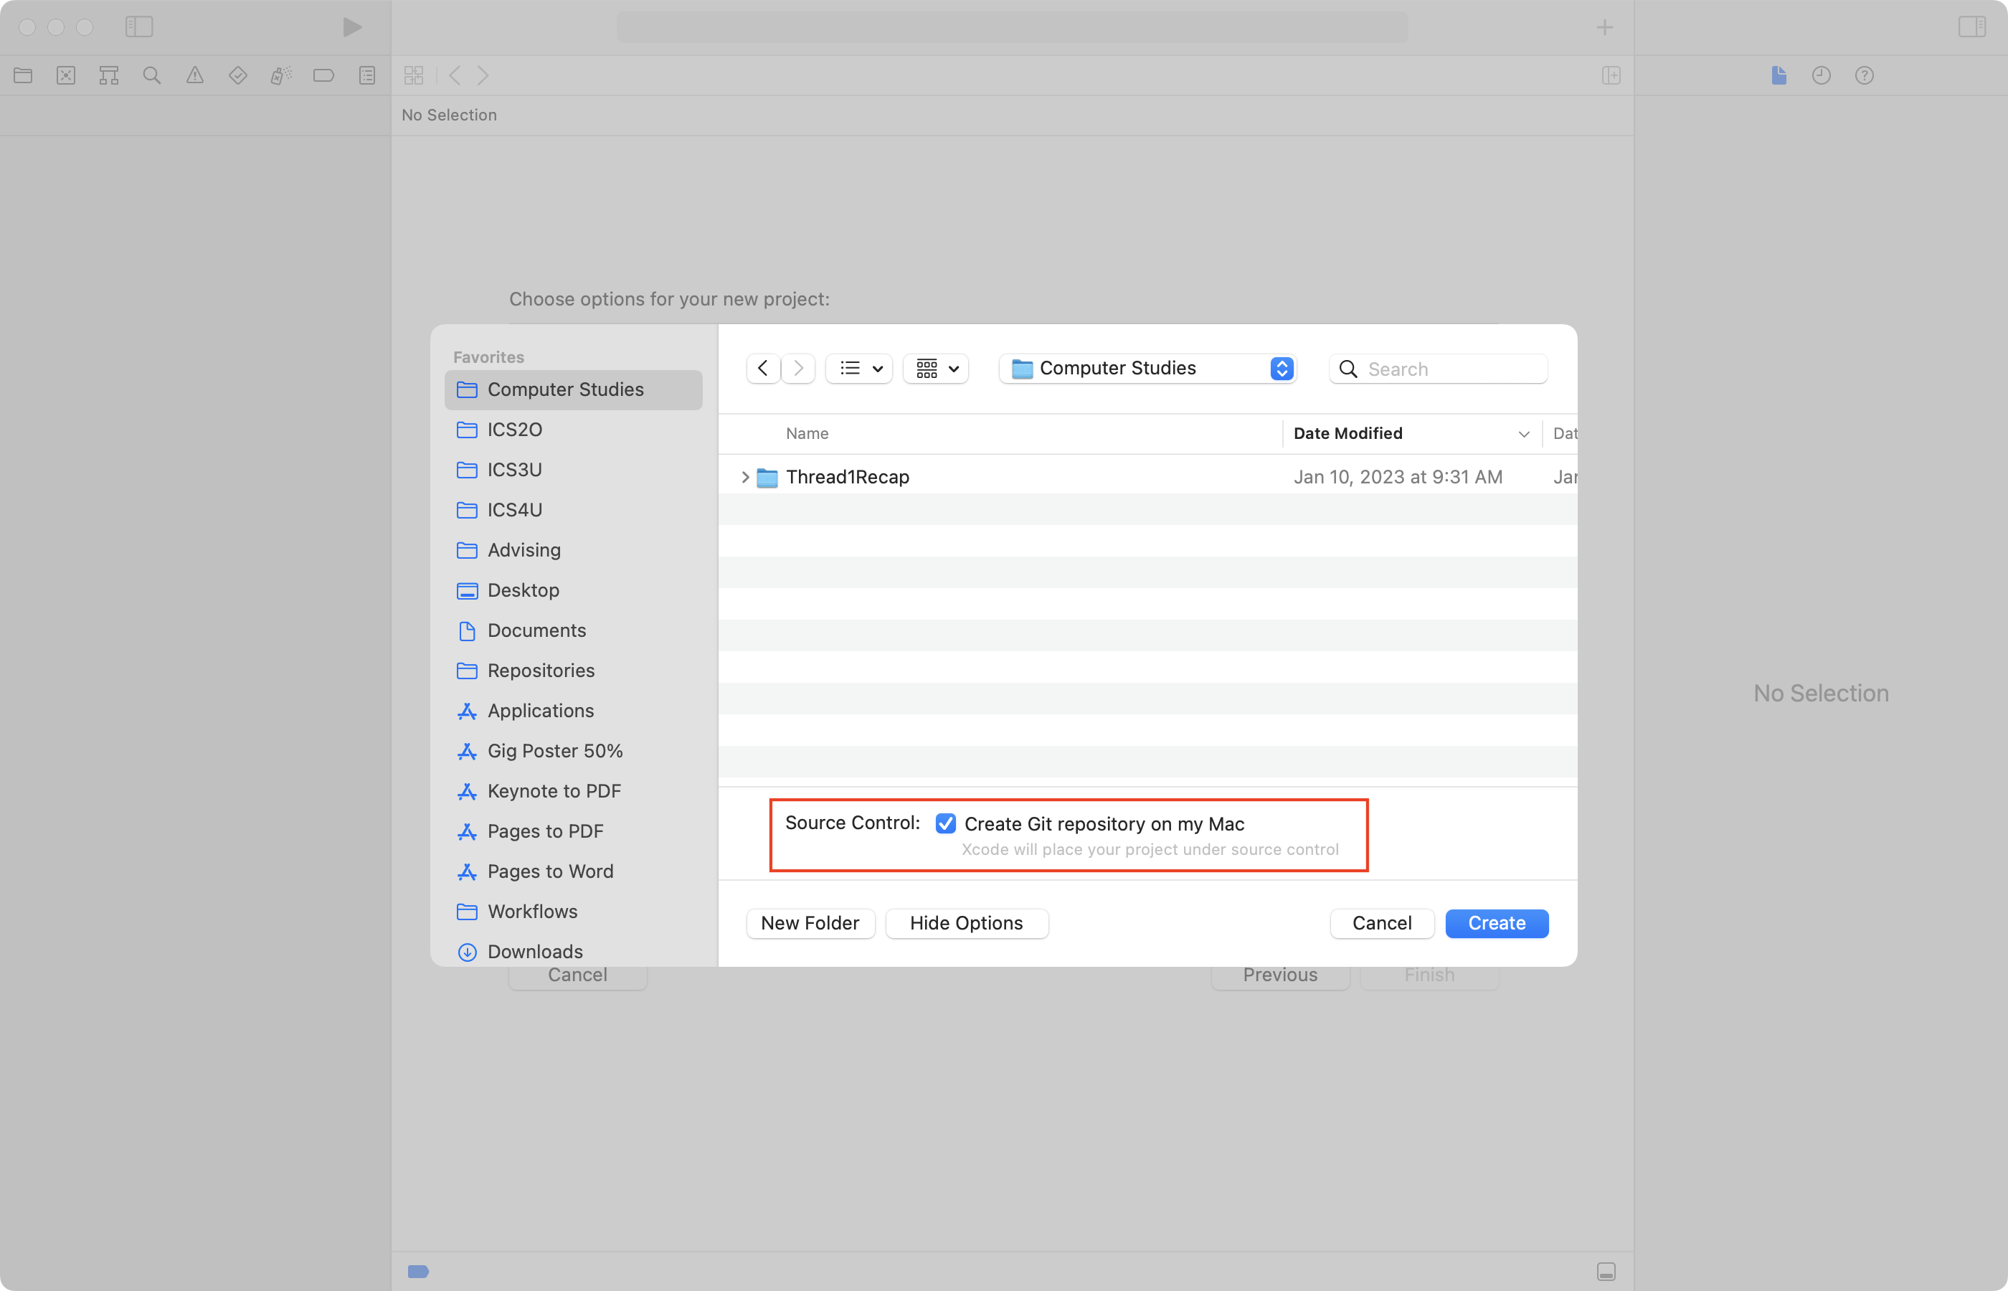
Task: Show the History inspector clock icon
Action: coord(1821,75)
